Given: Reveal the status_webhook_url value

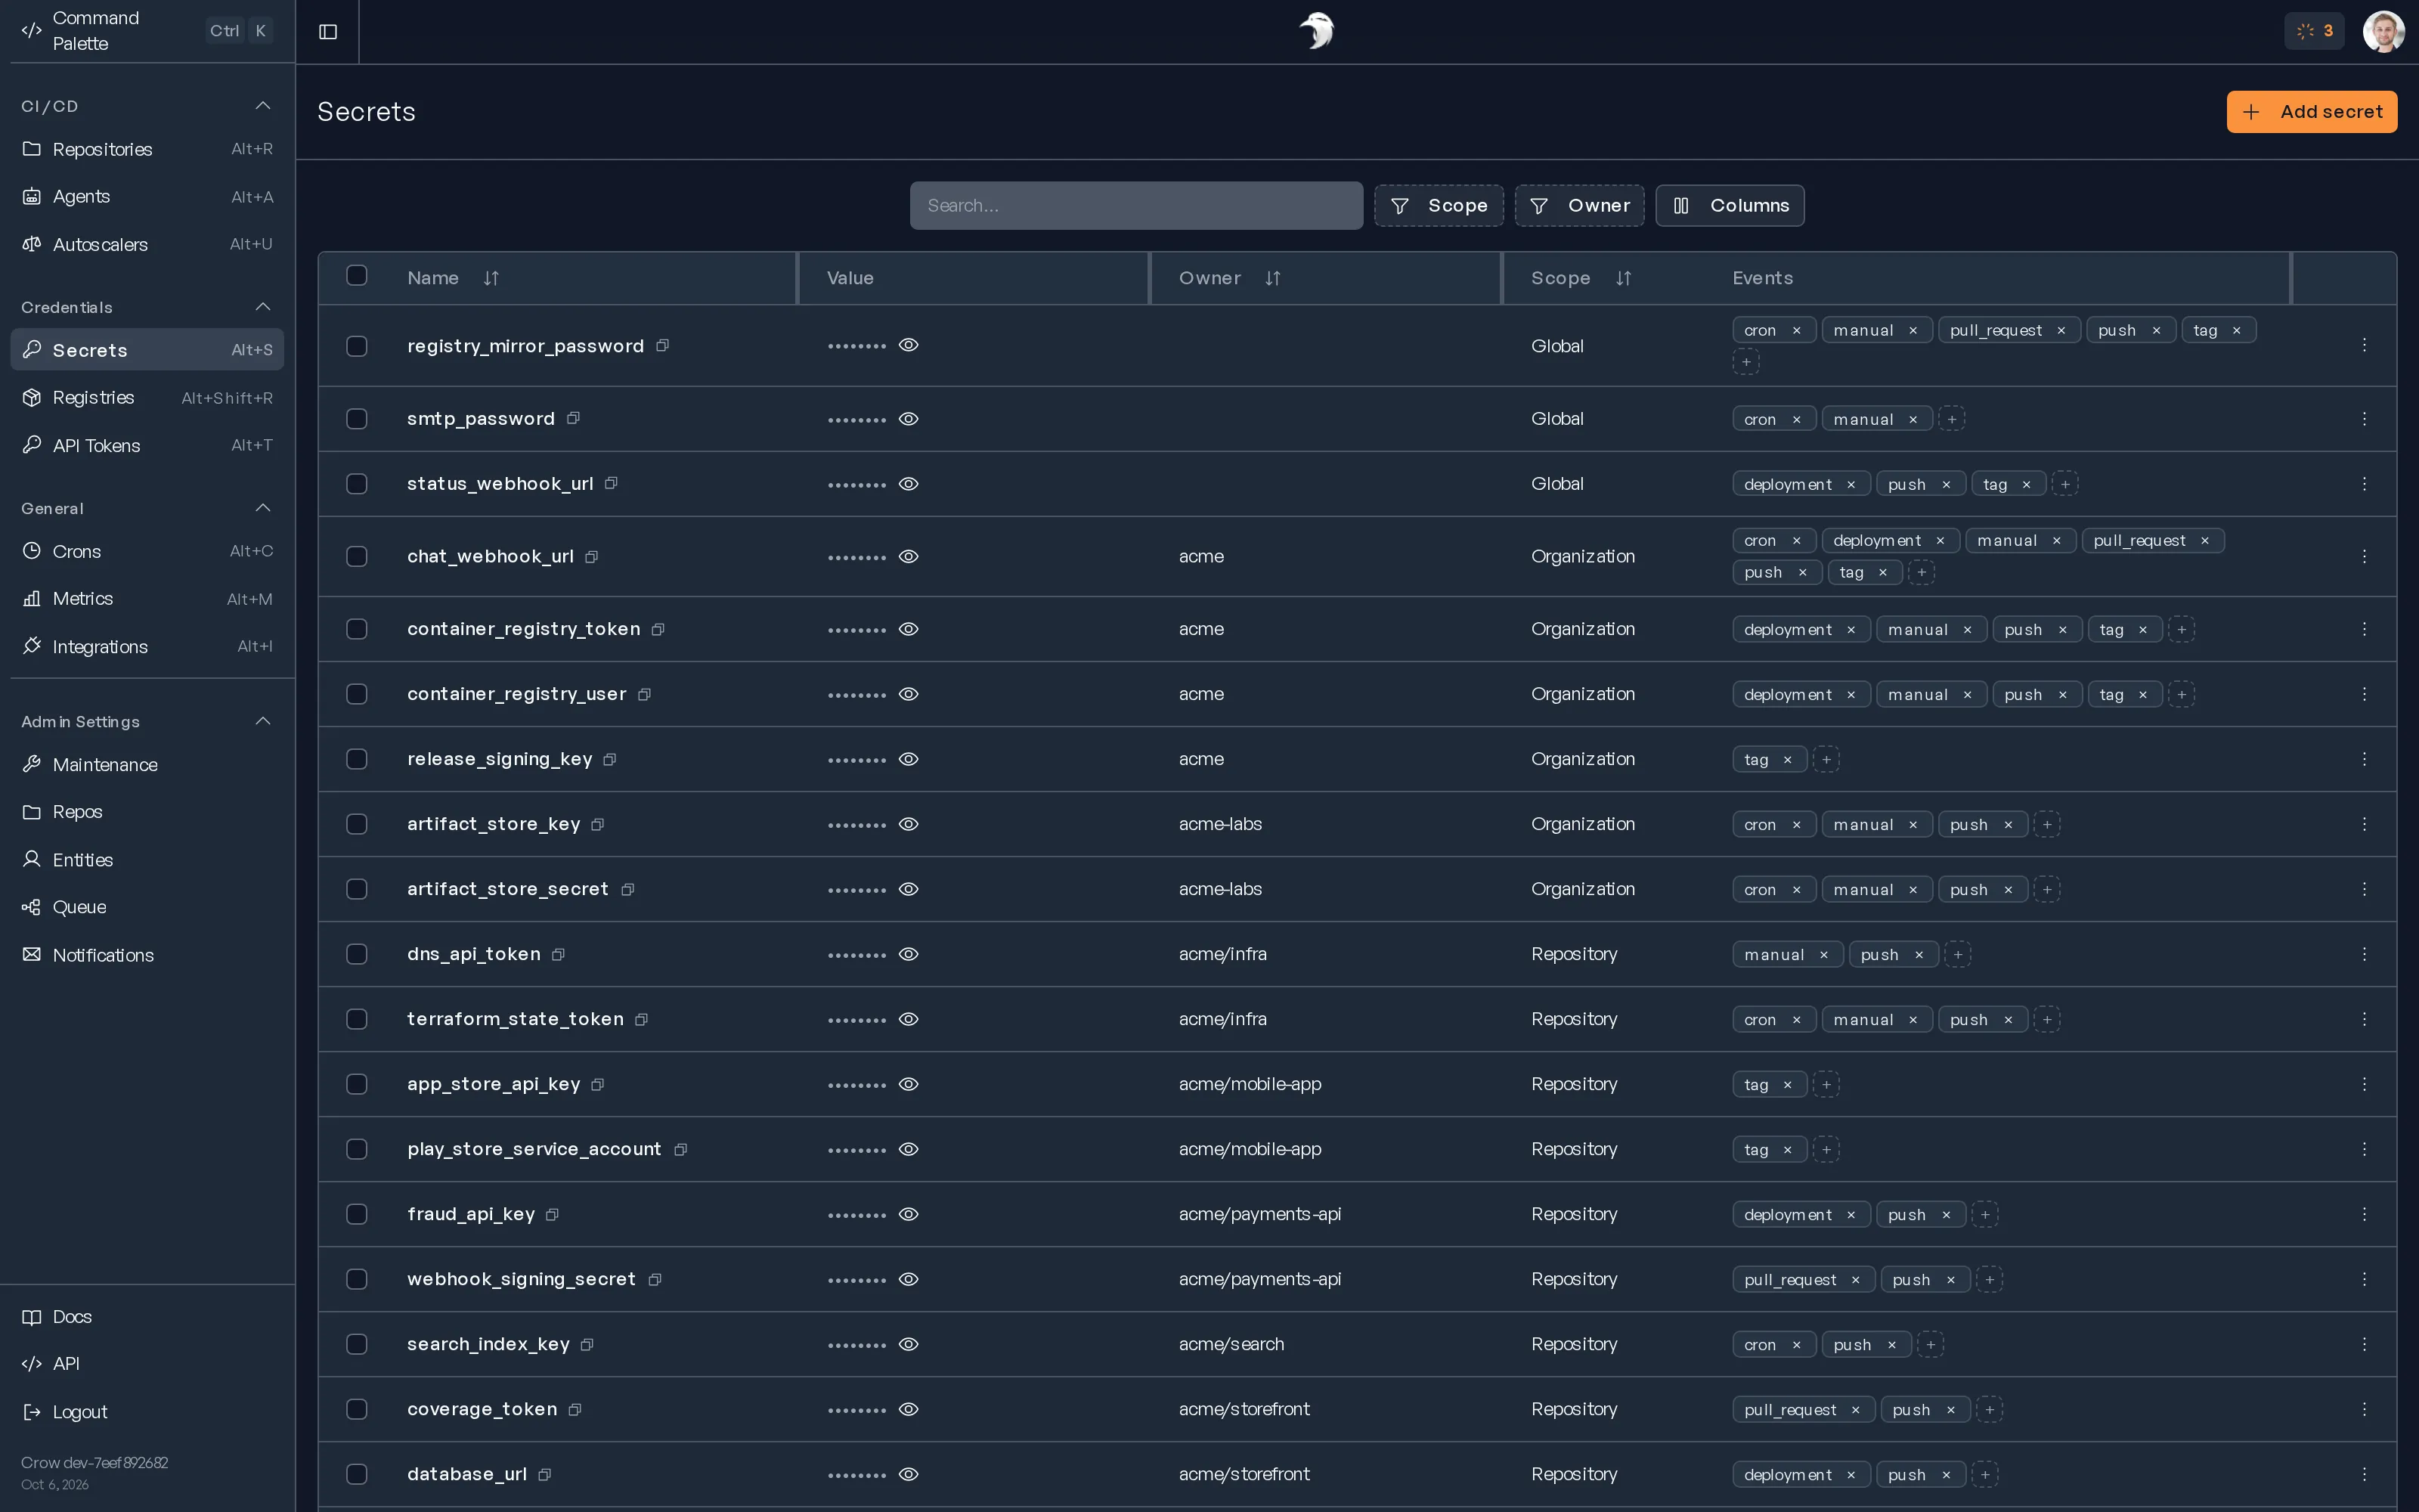Looking at the screenshot, I should coord(909,484).
